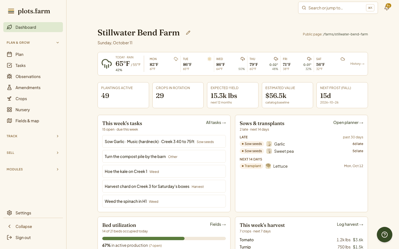Open the Hoe the kale task
The width and height of the screenshot is (399, 249).
click(164, 171)
